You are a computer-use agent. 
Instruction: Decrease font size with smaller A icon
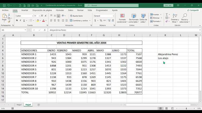[46, 16]
